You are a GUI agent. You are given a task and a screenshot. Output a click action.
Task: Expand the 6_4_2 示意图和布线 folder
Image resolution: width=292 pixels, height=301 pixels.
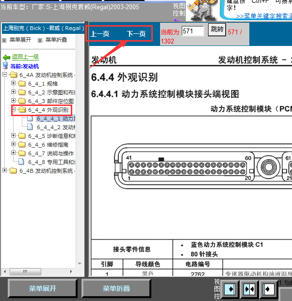coord(13,92)
